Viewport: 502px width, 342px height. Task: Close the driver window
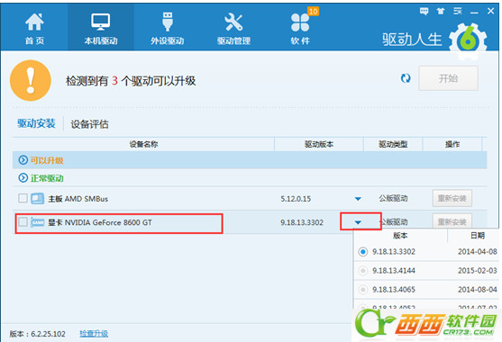pos(490,11)
